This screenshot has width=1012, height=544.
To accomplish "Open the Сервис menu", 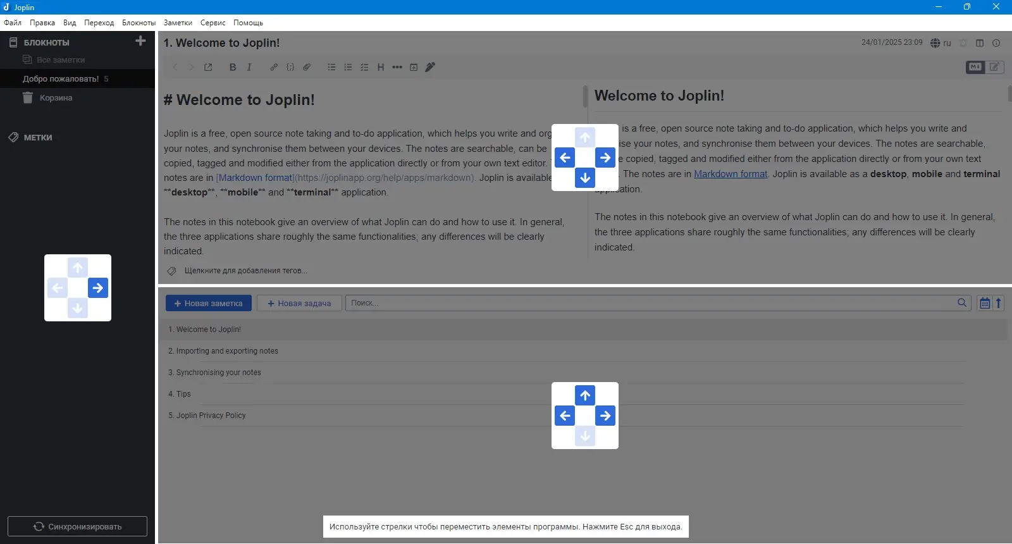I will (x=213, y=23).
